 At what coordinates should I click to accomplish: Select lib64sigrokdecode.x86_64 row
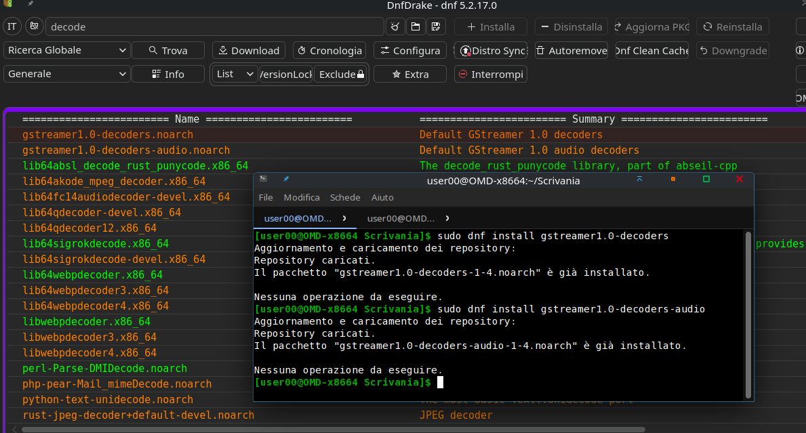[95, 243]
